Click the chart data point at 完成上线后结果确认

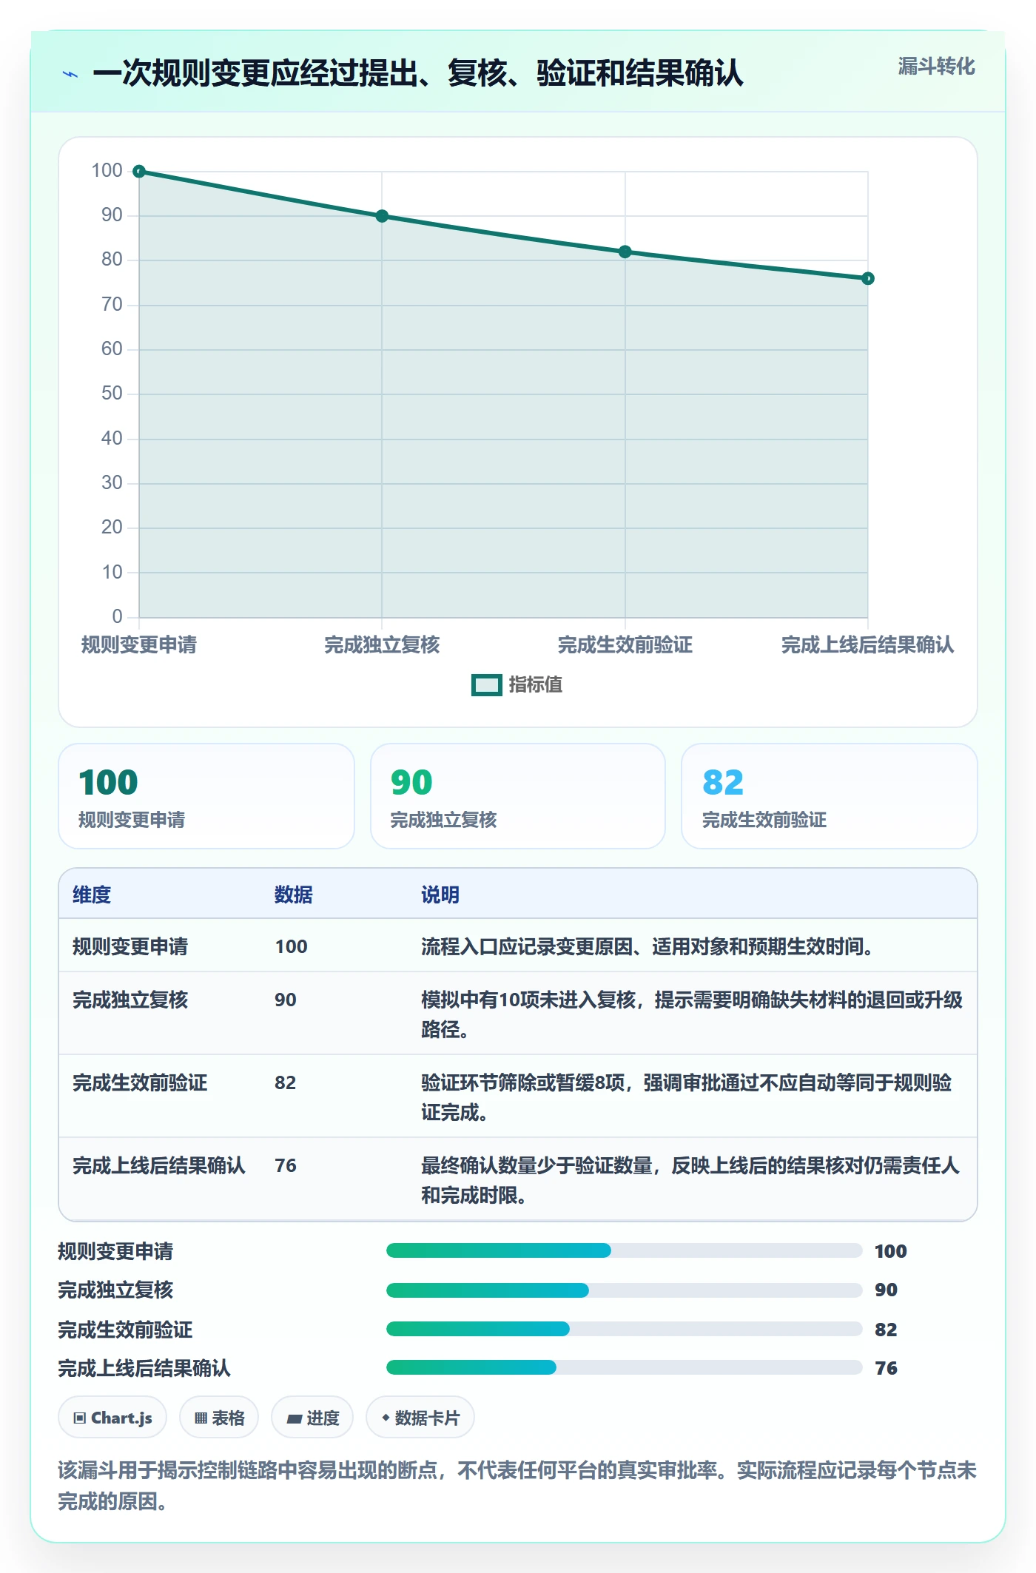click(868, 279)
